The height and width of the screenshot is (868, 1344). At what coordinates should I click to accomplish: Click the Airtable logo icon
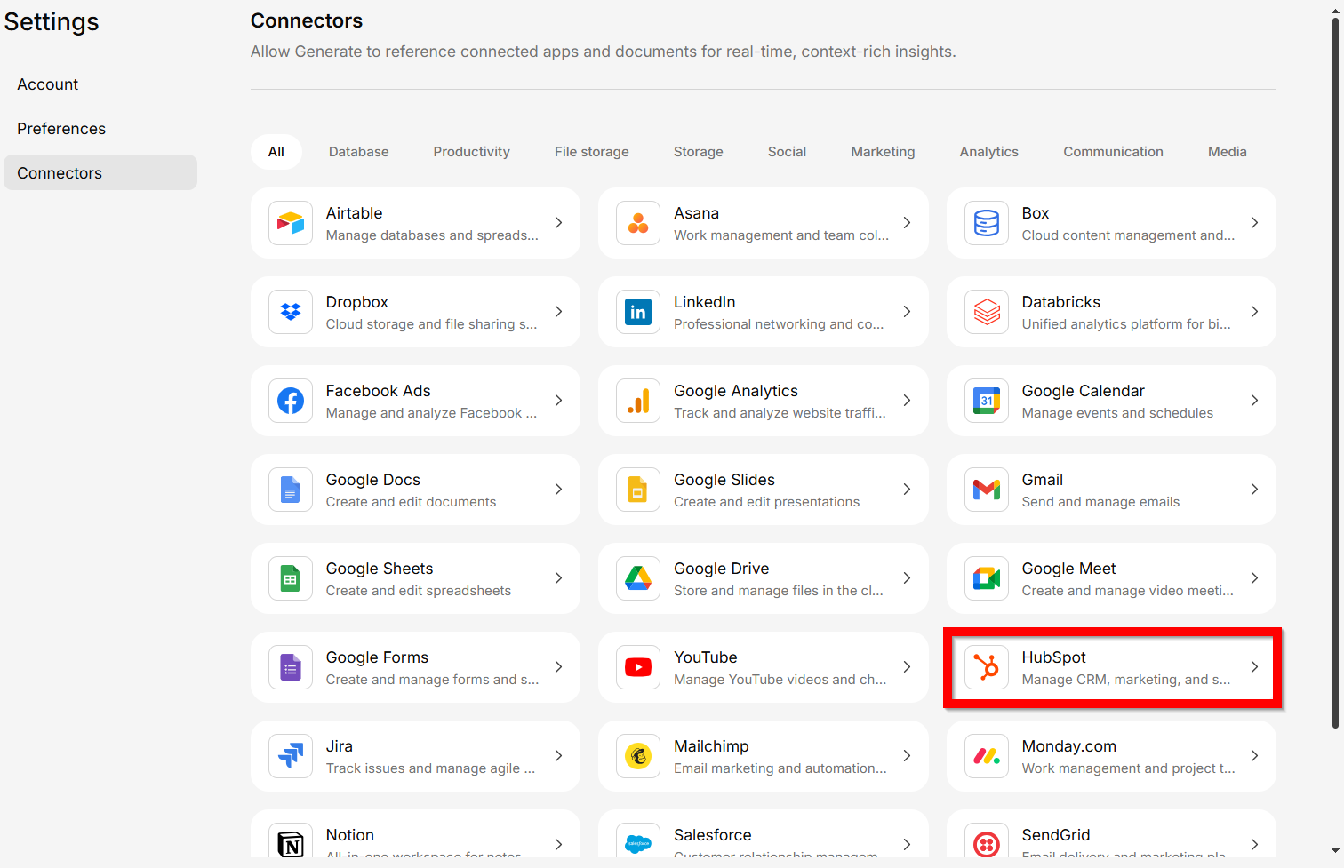pos(291,223)
